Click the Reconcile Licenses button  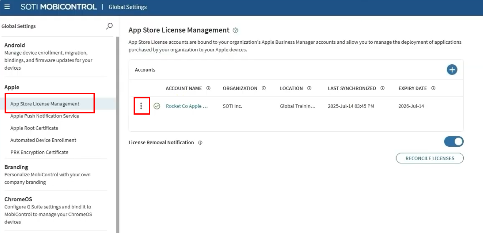[x=430, y=158]
